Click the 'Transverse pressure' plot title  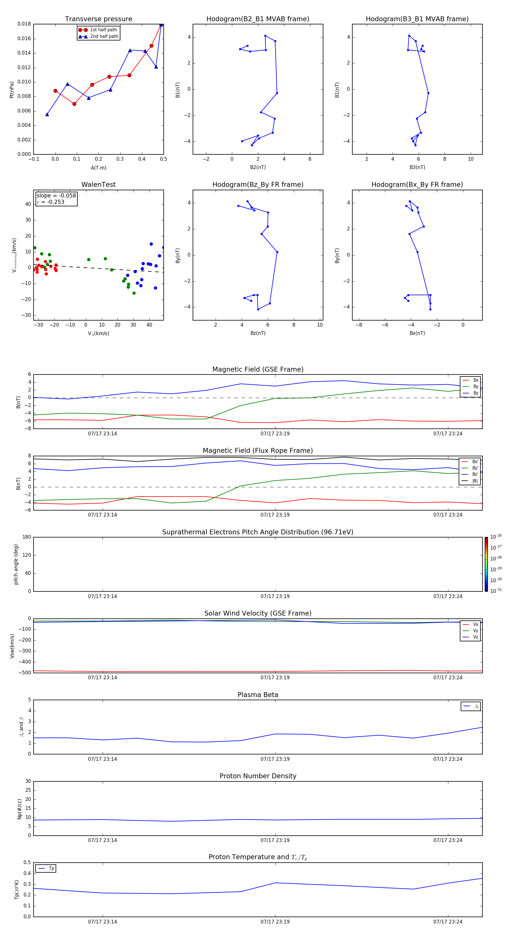pyautogui.click(x=98, y=19)
